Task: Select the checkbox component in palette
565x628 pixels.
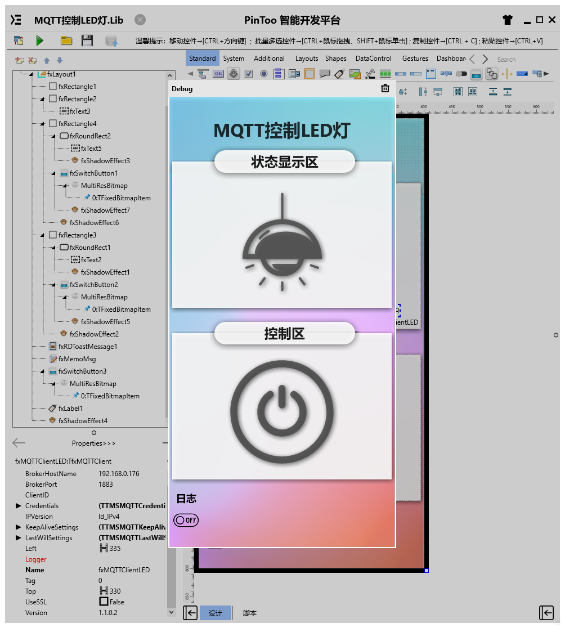Action: (249, 74)
